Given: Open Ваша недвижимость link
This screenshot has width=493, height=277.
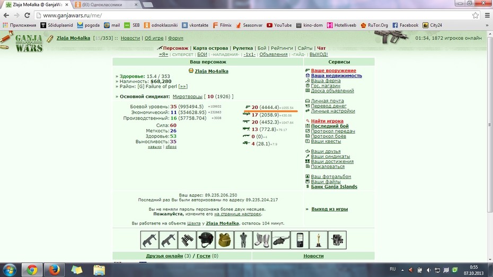Looking at the screenshot, I should [337, 76].
